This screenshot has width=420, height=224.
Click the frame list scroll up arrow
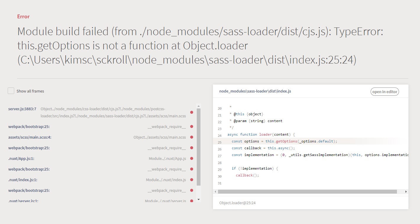[198, 106]
